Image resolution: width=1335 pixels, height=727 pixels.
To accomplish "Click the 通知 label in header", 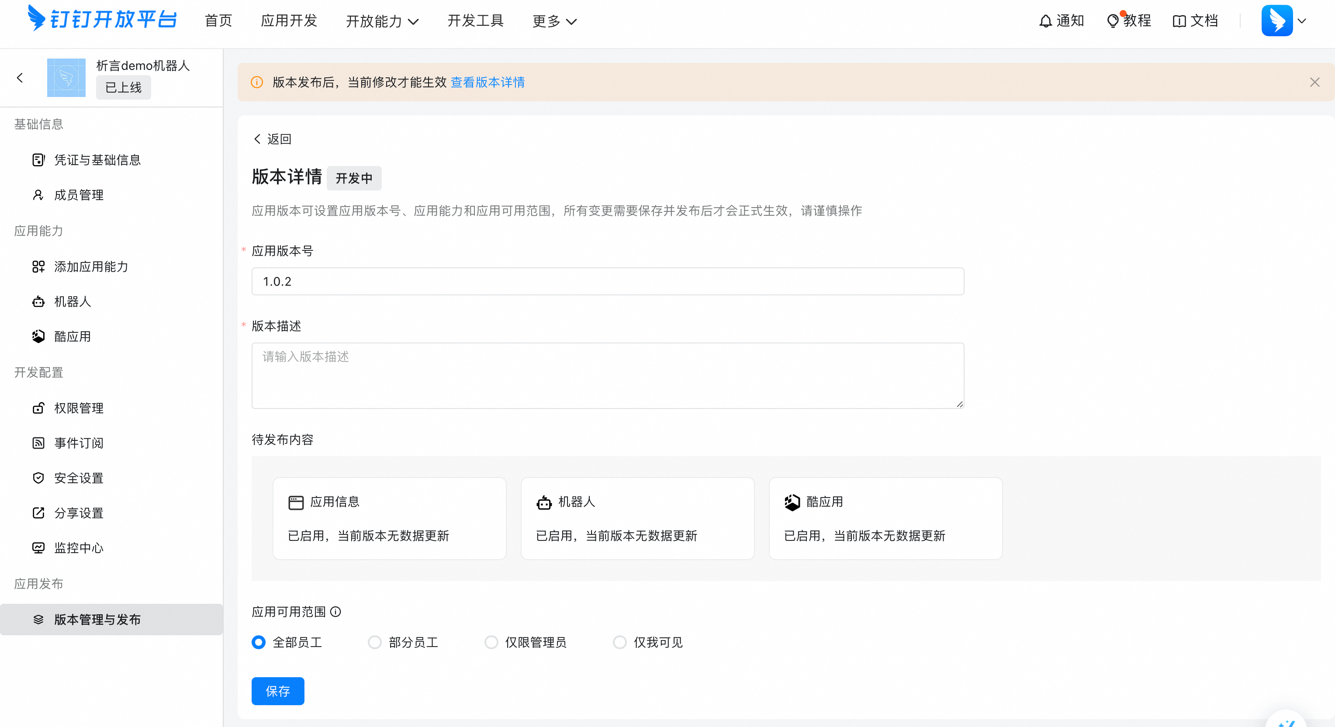I will tap(1070, 21).
